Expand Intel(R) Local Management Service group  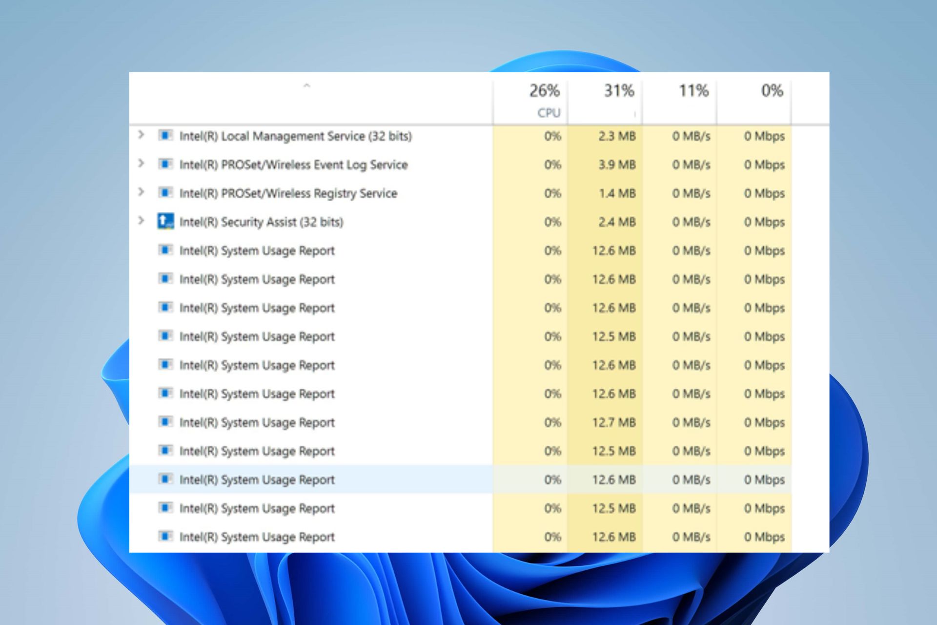coord(141,134)
